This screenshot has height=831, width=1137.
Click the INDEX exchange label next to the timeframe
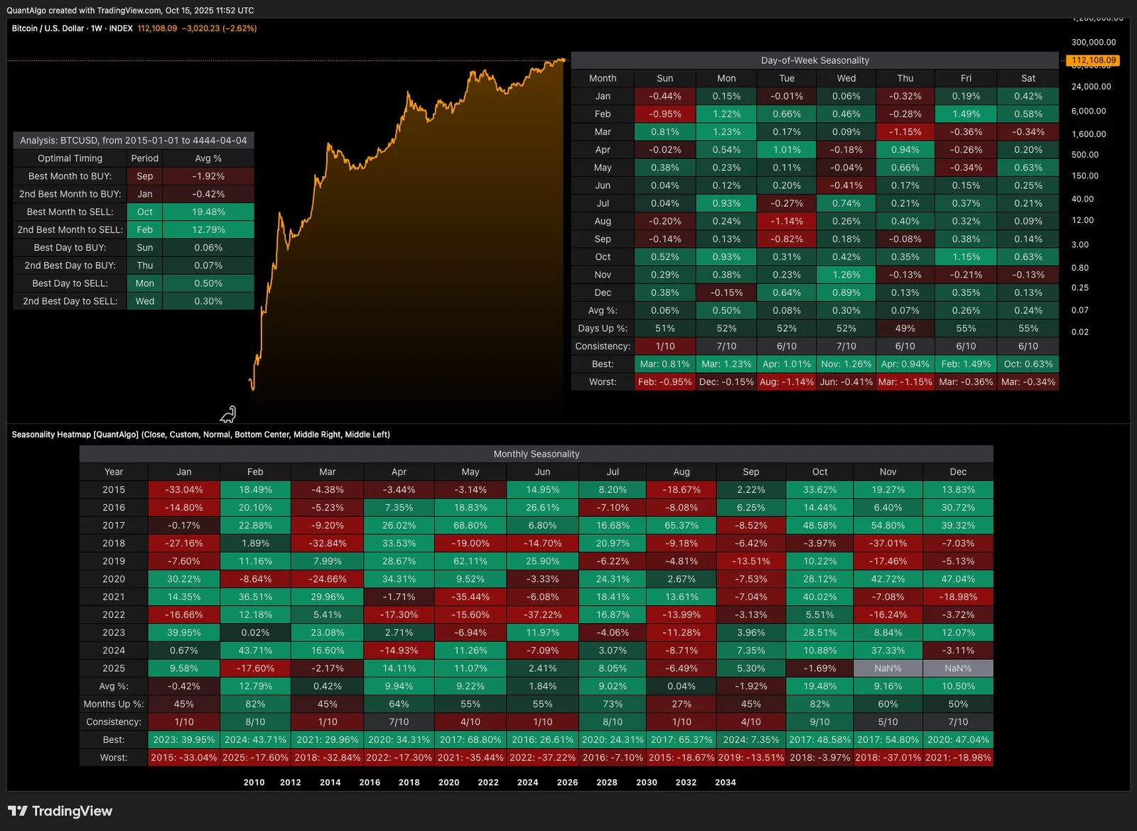[x=122, y=28]
